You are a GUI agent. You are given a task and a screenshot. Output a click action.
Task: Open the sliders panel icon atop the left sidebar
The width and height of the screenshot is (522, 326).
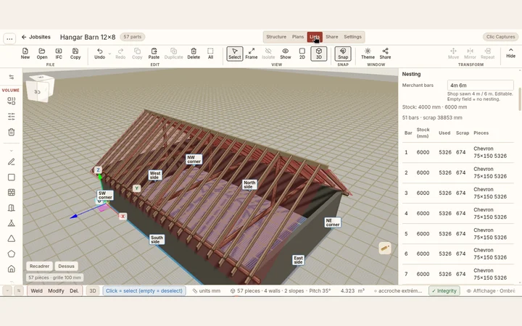pos(12,78)
